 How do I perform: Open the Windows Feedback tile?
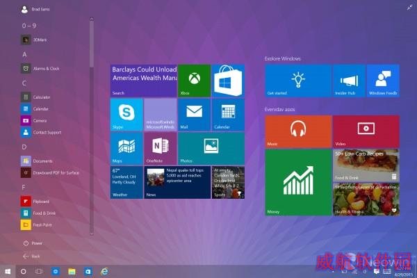(383, 81)
